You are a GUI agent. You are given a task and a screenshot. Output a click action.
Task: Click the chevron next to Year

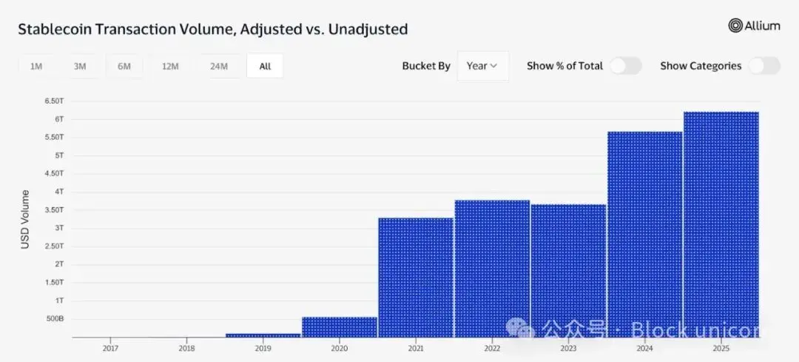[493, 66]
